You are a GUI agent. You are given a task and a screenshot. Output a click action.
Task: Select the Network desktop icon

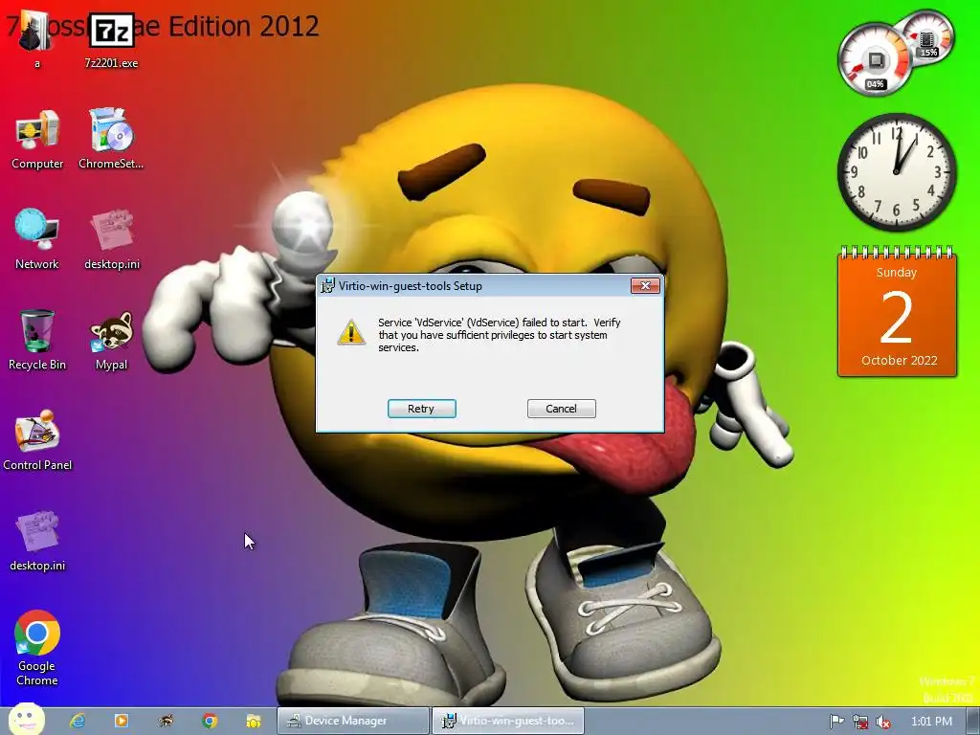(x=37, y=238)
